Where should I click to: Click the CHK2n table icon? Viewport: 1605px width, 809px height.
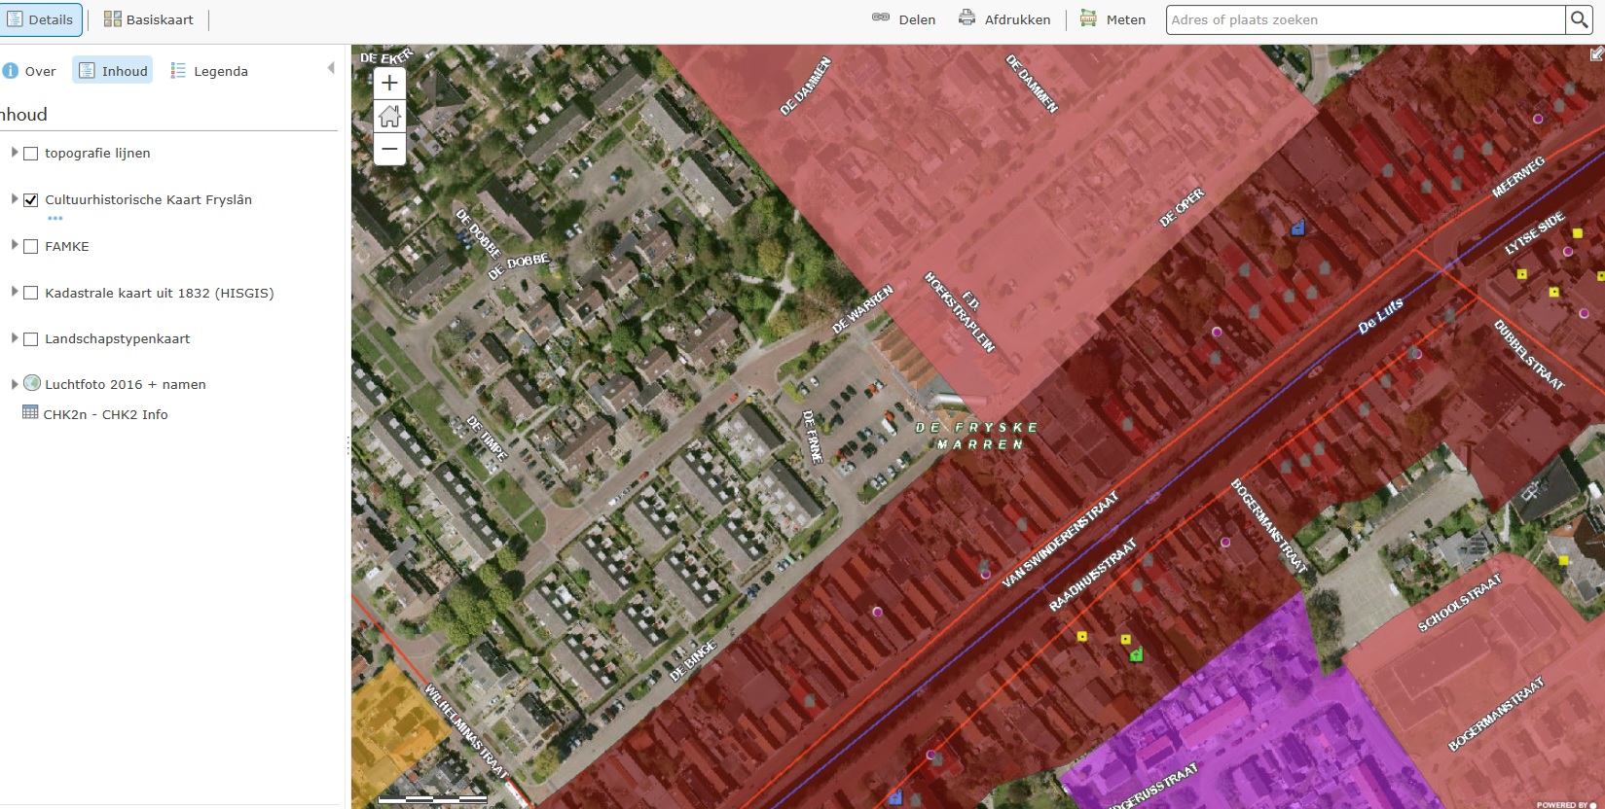click(30, 412)
